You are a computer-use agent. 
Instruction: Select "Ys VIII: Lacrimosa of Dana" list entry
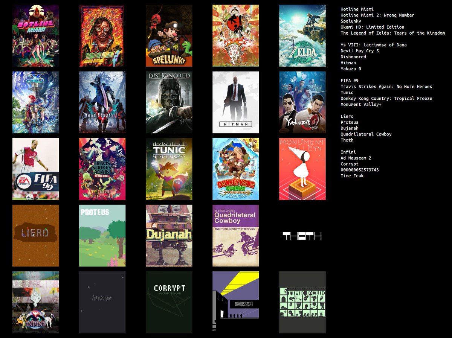374,45
